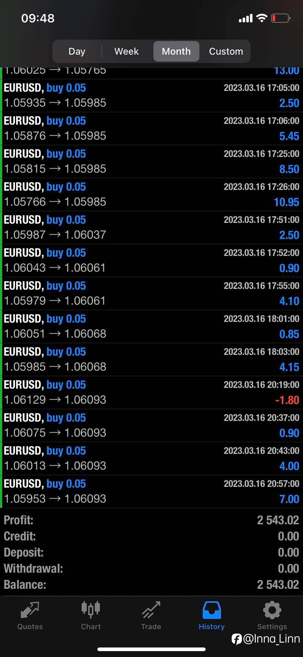Tap the History inbox icon
The height and width of the screenshot is (657, 303).
click(212, 610)
